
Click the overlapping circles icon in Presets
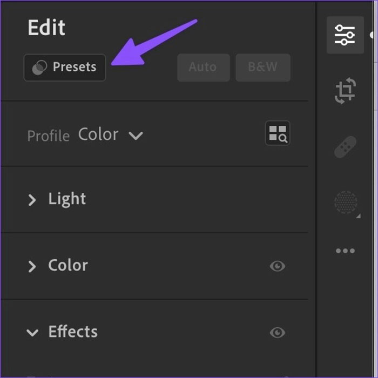click(x=39, y=67)
